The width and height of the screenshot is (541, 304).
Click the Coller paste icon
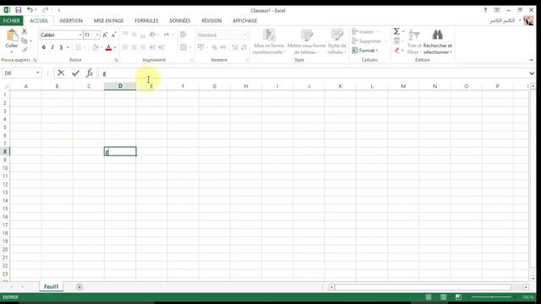11,35
